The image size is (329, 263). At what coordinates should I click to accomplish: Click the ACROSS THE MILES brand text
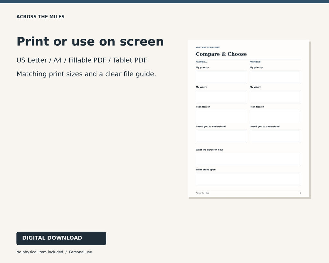(x=40, y=17)
